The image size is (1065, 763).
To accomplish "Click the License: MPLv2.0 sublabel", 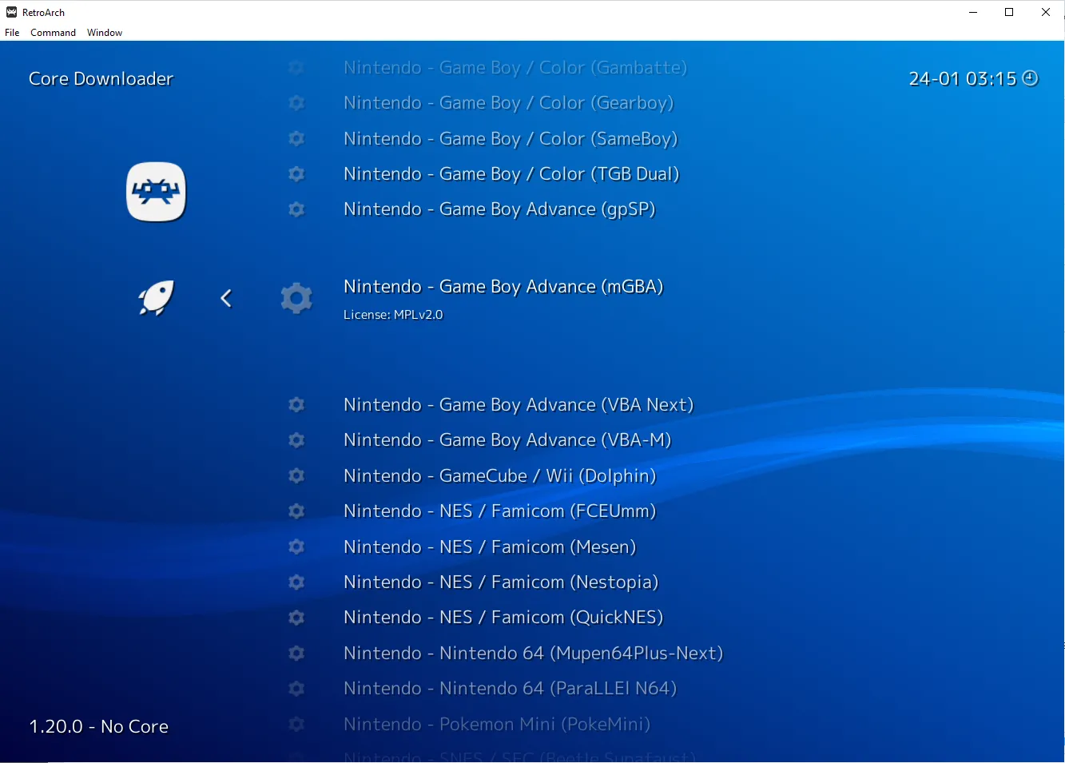I will click(393, 315).
